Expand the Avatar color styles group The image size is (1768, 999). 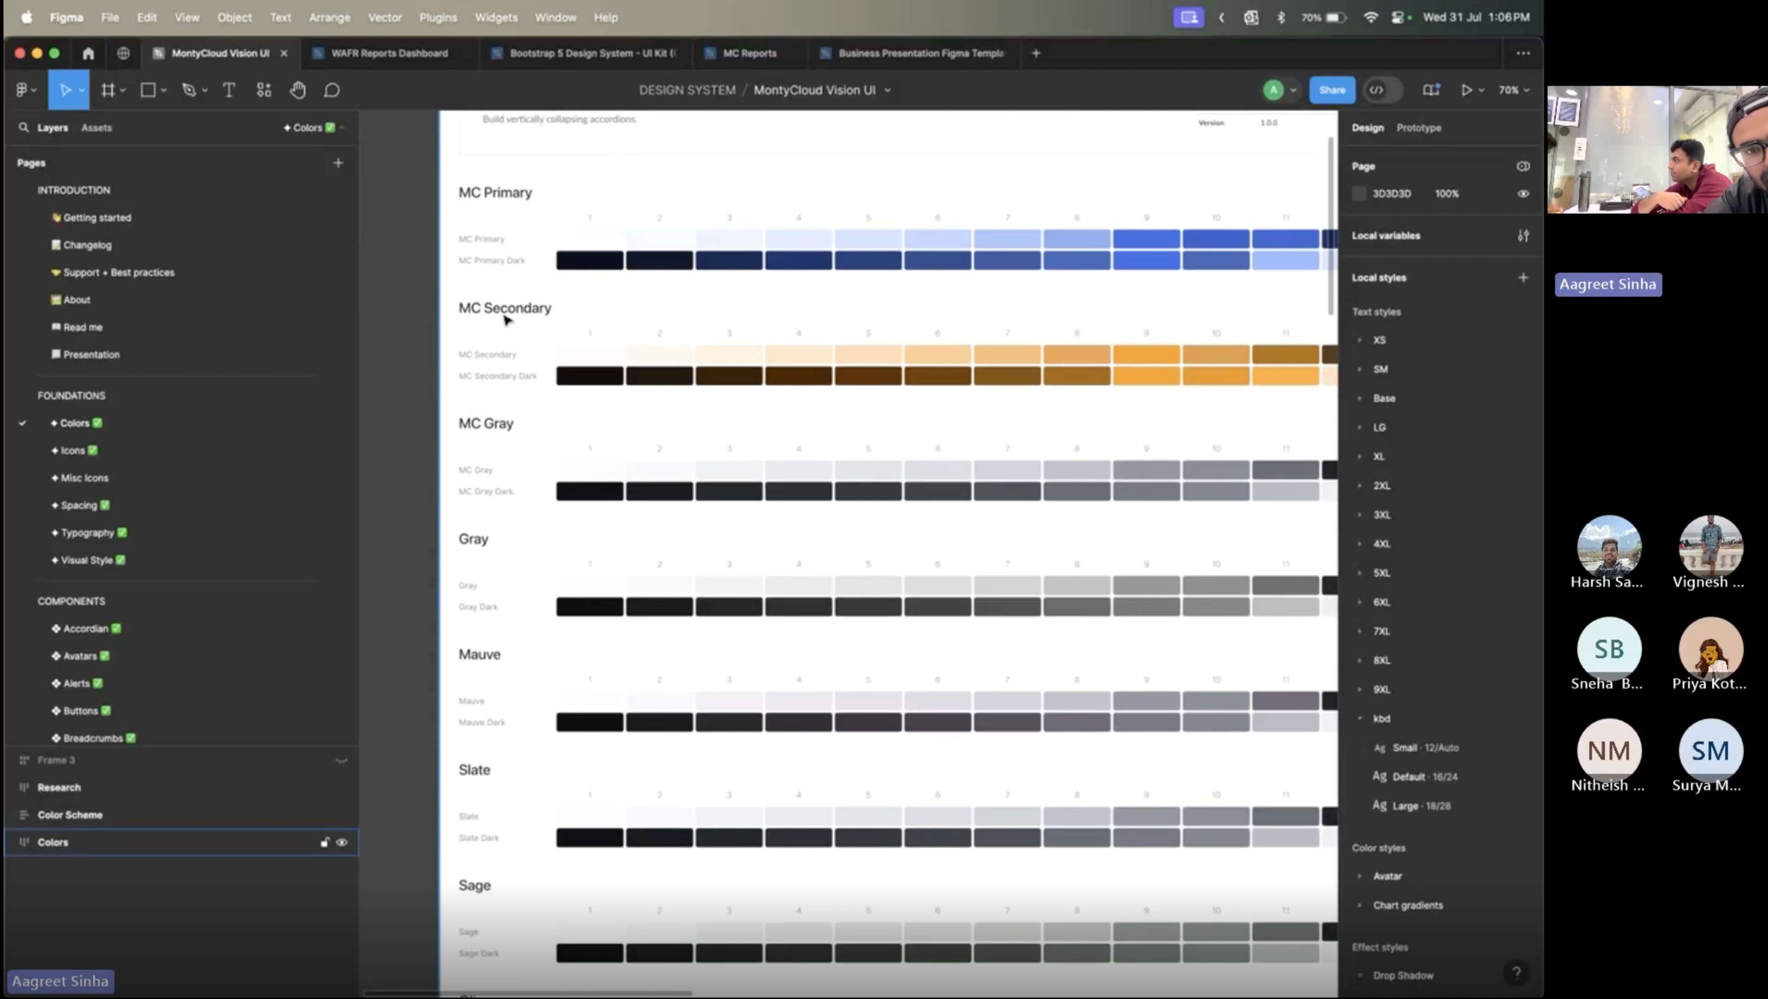pyautogui.click(x=1360, y=876)
